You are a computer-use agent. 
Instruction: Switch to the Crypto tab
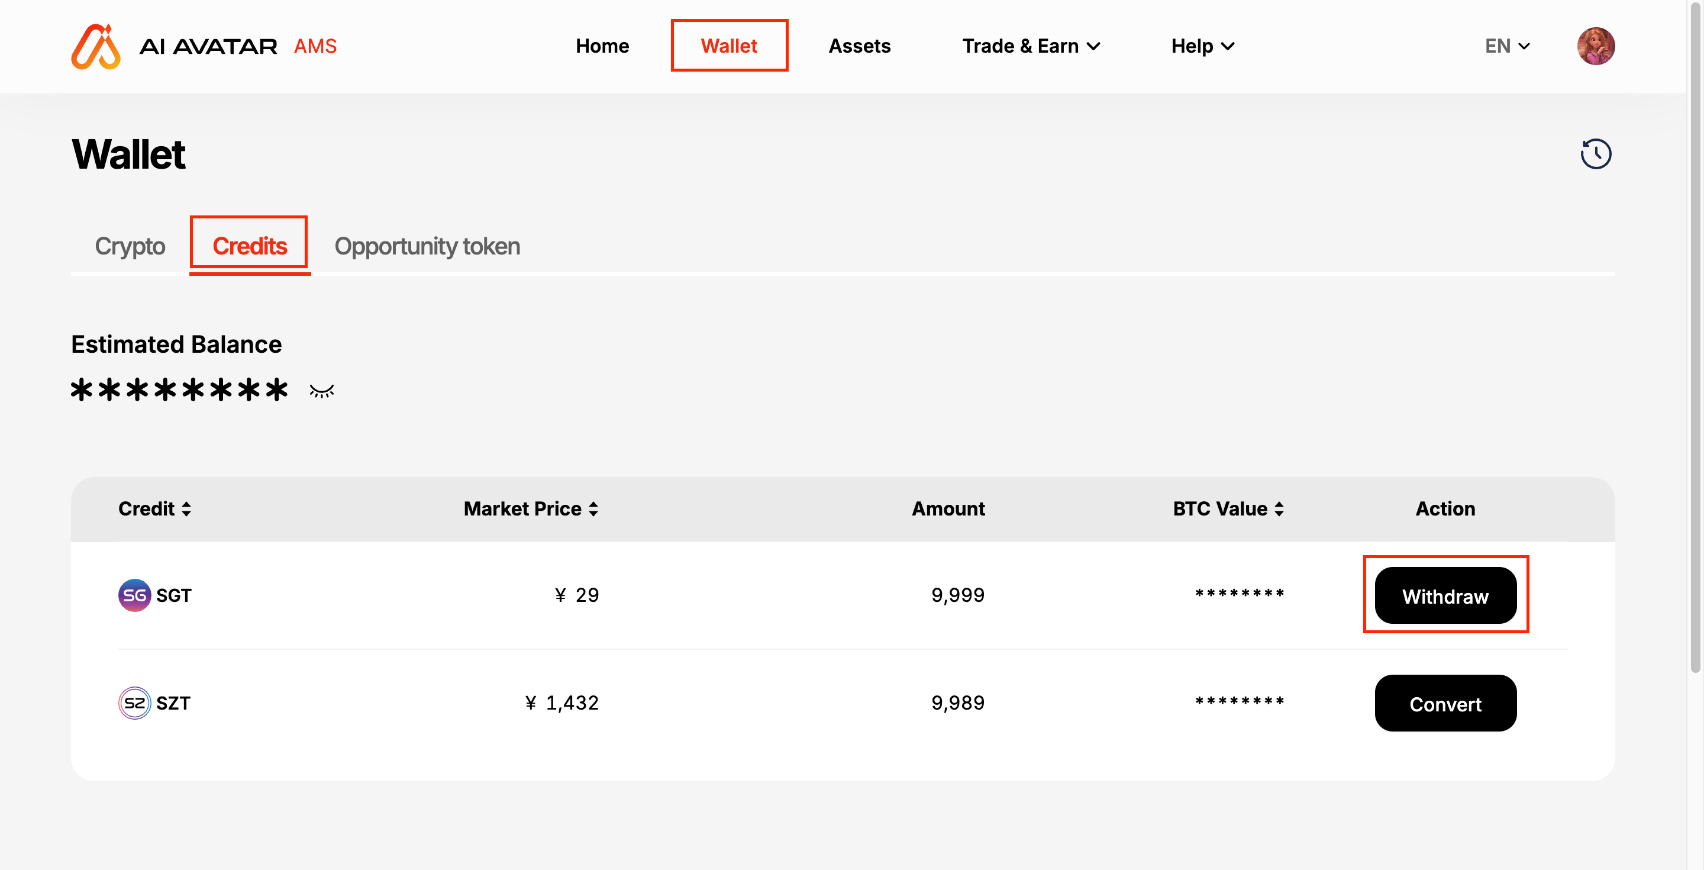130,246
